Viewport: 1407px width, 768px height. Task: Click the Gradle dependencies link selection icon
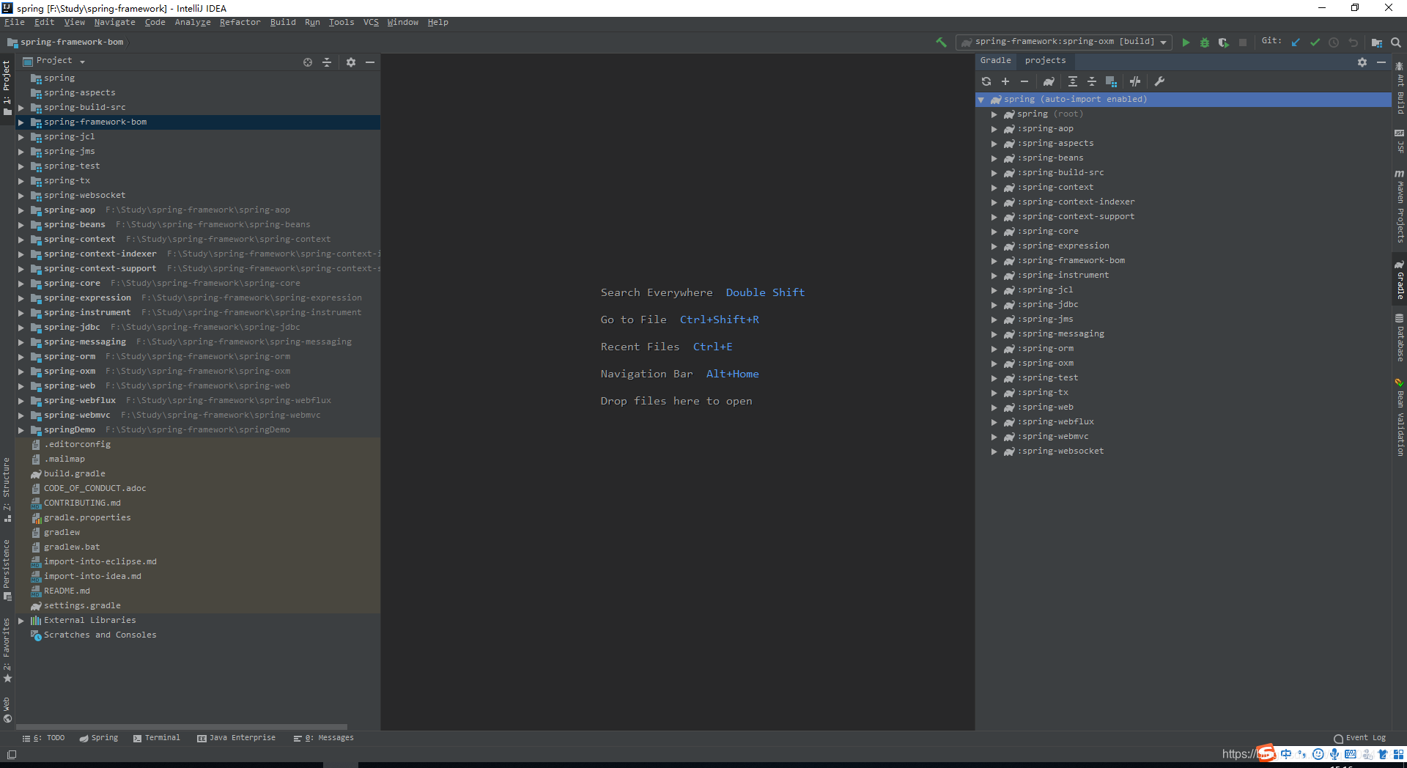1111,81
